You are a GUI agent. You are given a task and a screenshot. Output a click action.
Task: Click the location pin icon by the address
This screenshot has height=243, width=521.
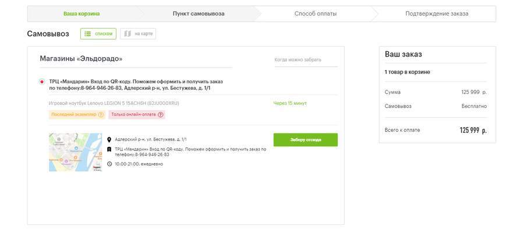(109, 140)
